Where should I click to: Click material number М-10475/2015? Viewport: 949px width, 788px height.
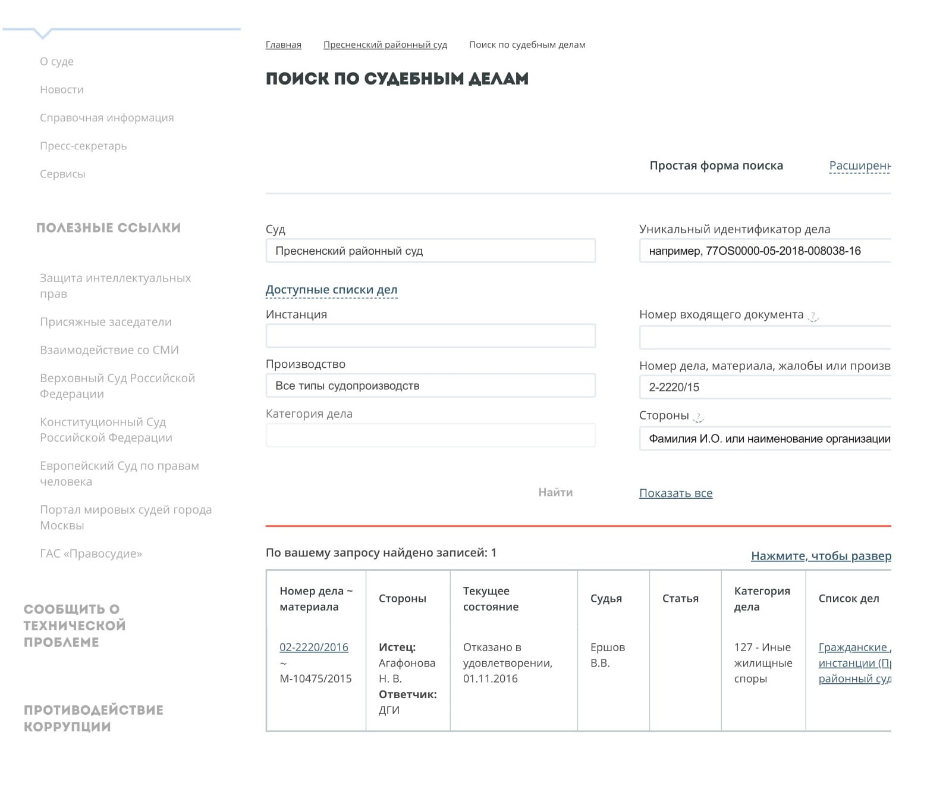click(316, 678)
